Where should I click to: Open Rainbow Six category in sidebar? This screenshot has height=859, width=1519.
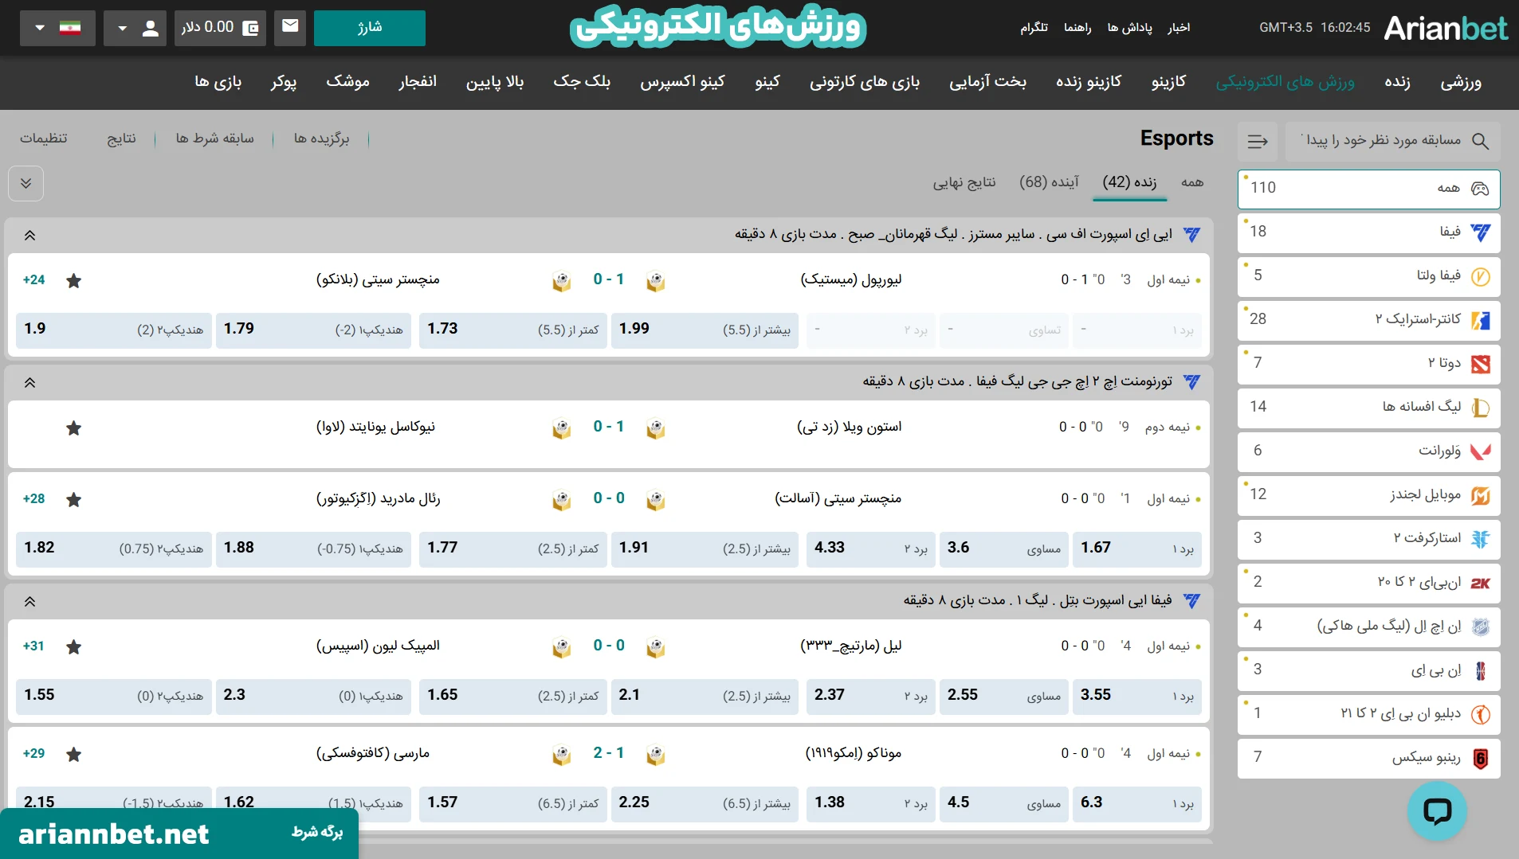[1368, 757]
